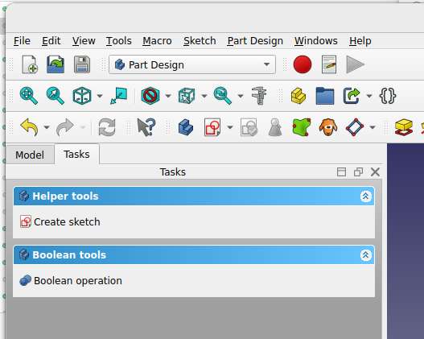Screen dimensions: 424x339
Task: Create a new empty document
Action: point(30,64)
